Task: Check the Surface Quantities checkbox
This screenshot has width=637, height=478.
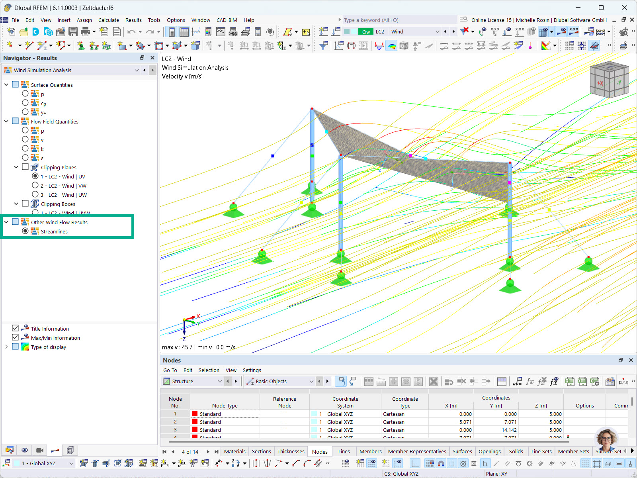Action: pos(15,84)
